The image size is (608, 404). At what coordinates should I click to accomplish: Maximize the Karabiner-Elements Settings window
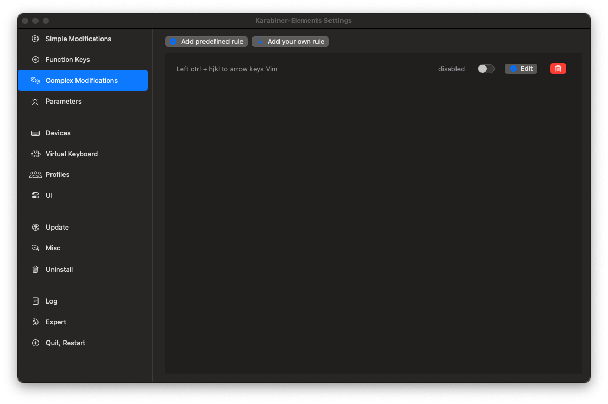pos(46,21)
